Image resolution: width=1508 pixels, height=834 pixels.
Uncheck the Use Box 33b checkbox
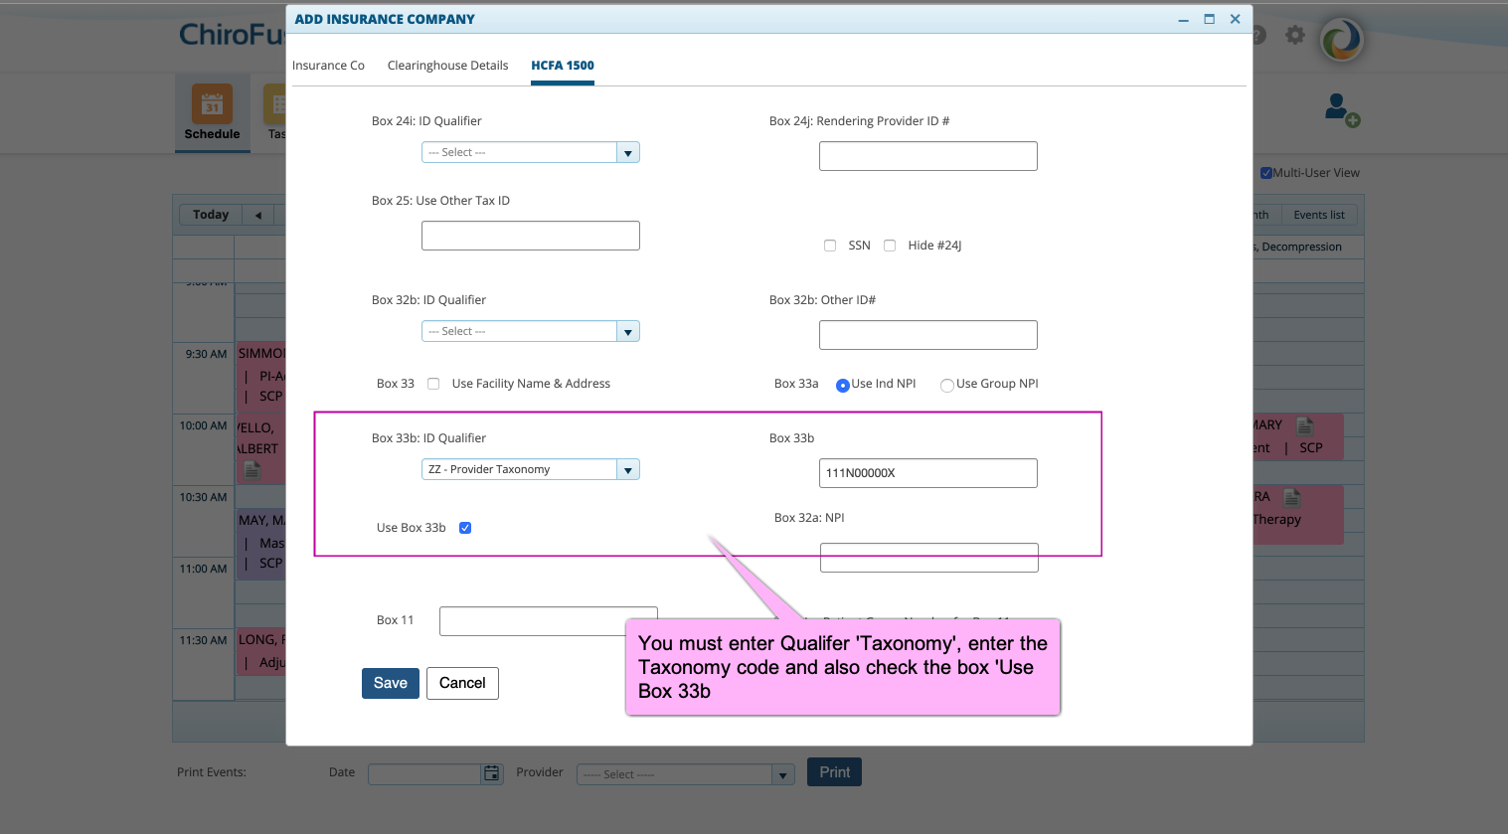tap(464, 528)
